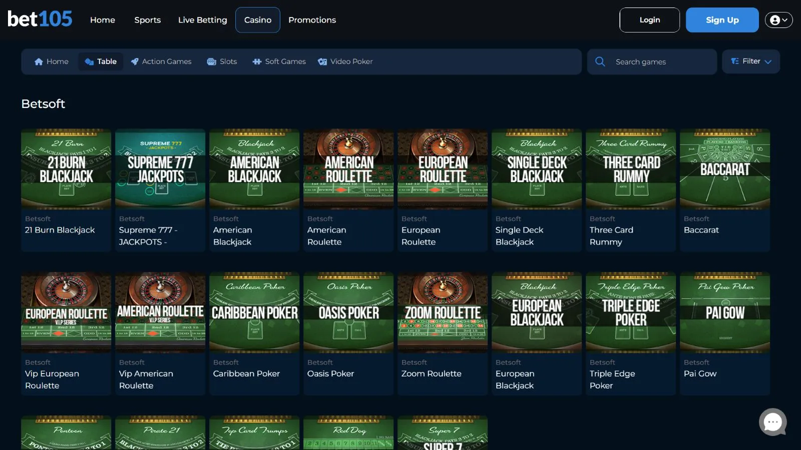
Task: Open the Sports menu item
Action: 147,20
